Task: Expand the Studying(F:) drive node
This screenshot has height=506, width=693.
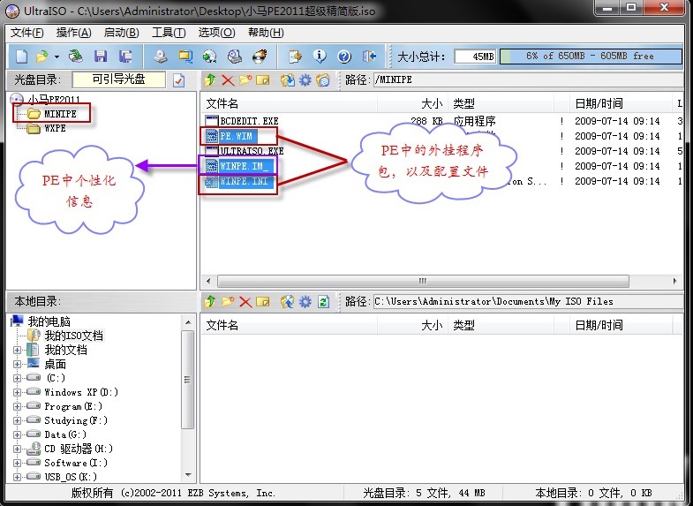Action: coord(18,420)
